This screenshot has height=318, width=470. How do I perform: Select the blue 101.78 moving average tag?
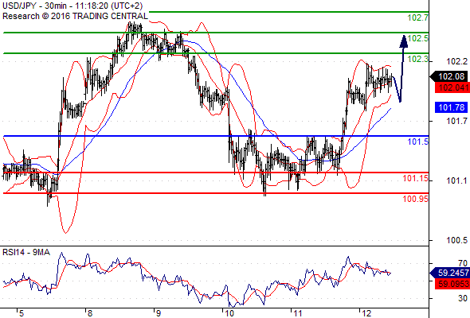click(452, 107)
